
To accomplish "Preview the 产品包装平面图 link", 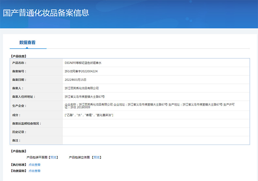I will (x=53, y=157).
